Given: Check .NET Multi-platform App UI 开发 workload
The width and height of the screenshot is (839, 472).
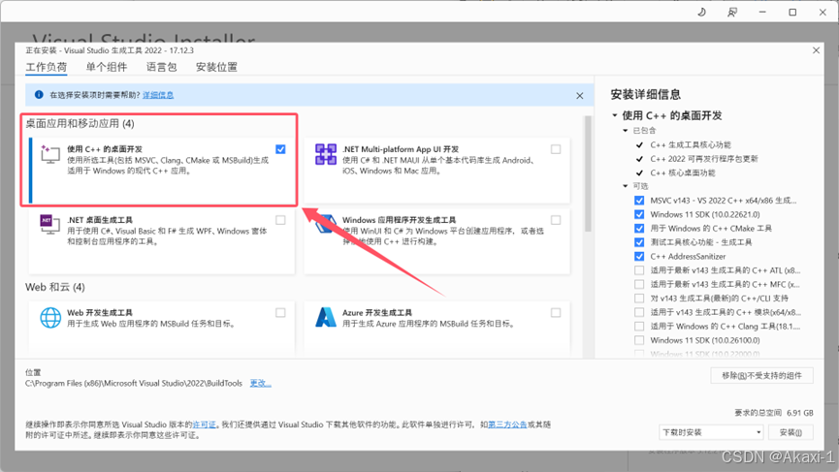Looking at the screenshot, I should (x=556, y=149).
